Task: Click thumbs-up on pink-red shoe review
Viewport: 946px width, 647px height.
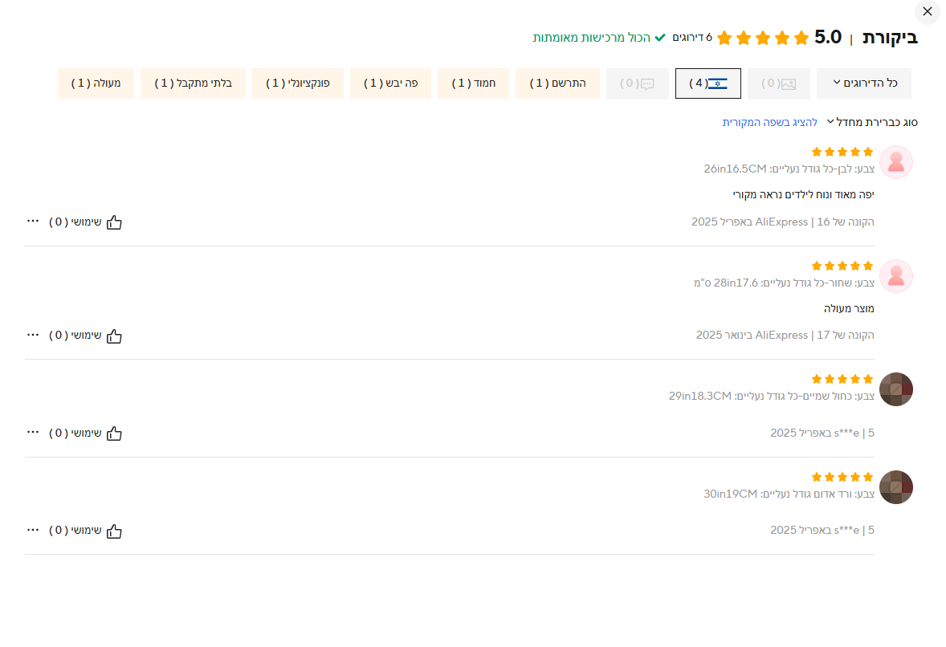Action: pyautogui.click(x=114, y=531)
